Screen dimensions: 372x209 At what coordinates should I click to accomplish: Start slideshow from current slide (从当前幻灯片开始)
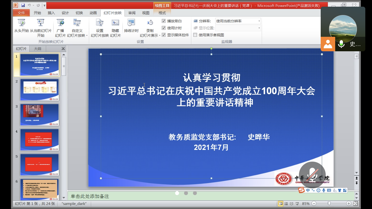pyautogui.click(x=41, y=26)
